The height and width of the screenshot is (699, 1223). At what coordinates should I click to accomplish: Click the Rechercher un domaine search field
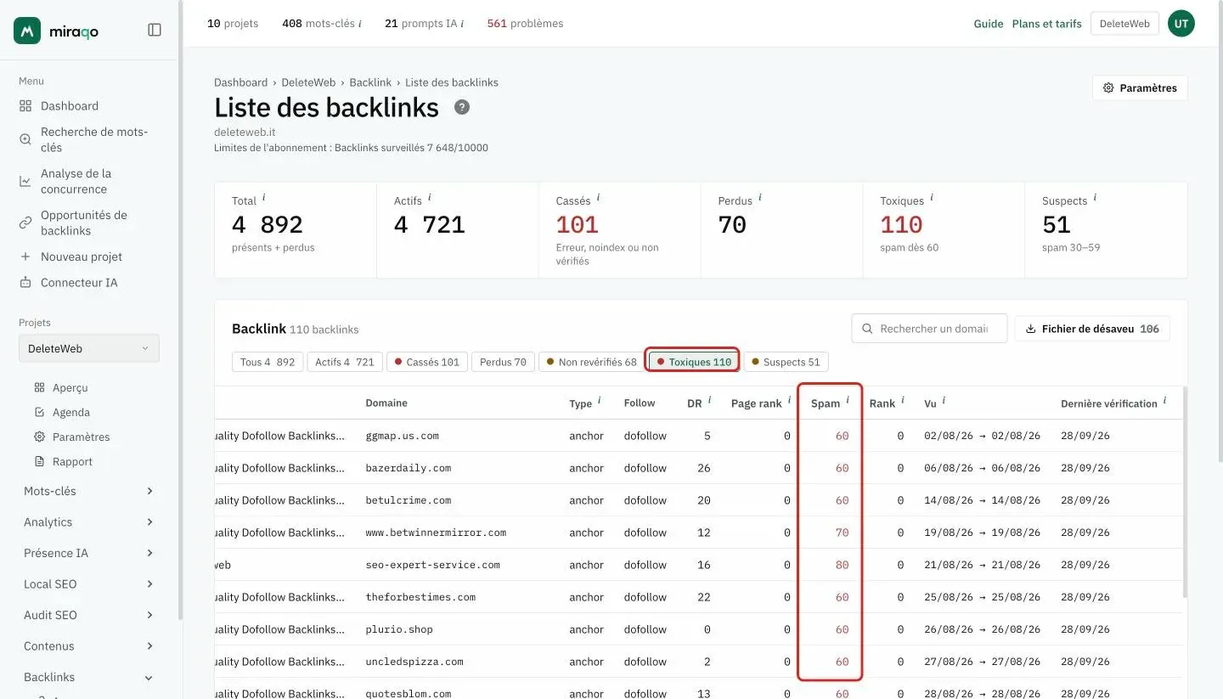click(x=929, y=329)
